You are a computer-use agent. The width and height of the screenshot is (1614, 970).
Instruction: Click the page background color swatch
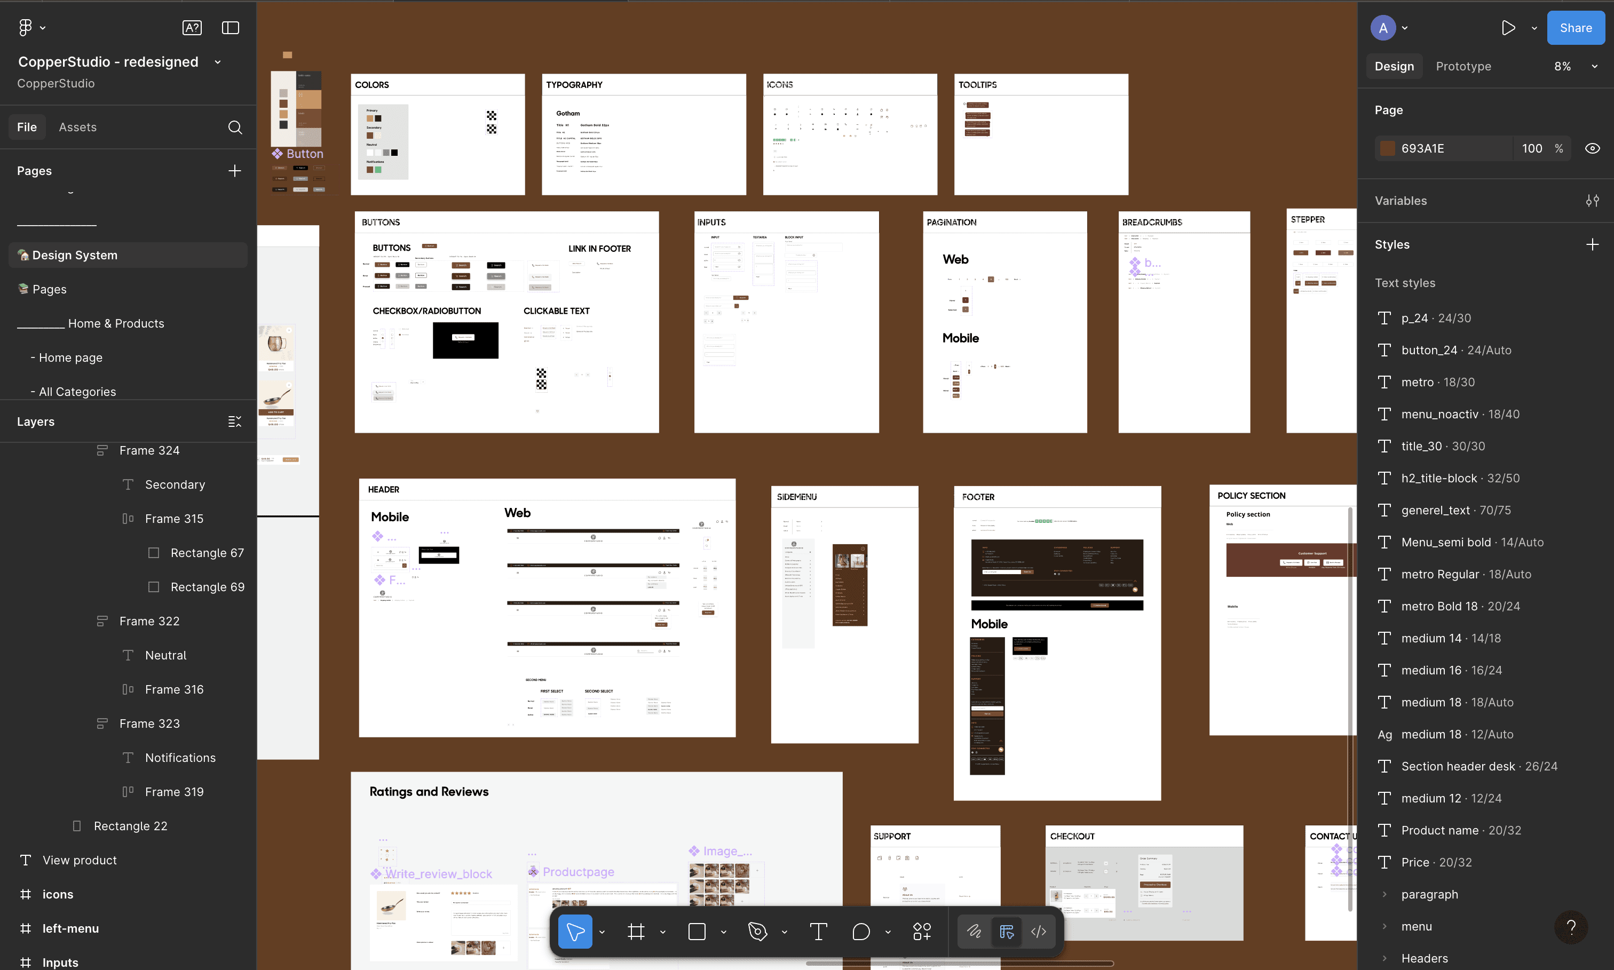pyautogui.click(x=1387, y=148)
